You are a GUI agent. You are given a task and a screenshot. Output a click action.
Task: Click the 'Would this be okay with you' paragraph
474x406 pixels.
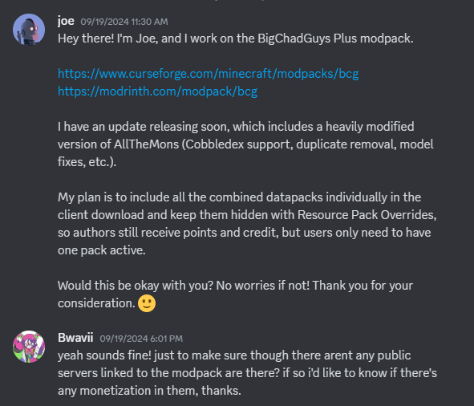pyautogui.click(x=235, y=294)
